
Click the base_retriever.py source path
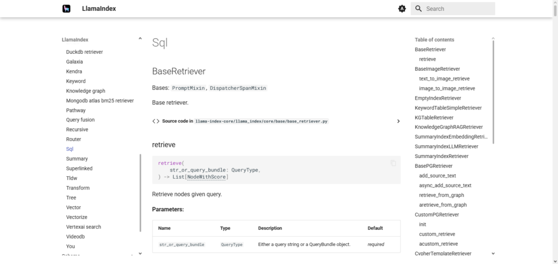(x=261, y=121)
